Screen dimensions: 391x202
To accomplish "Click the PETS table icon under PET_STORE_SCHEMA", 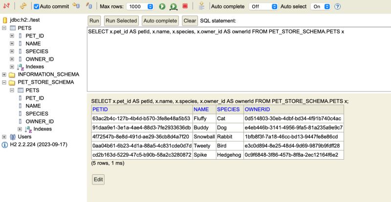I will 21,90.
